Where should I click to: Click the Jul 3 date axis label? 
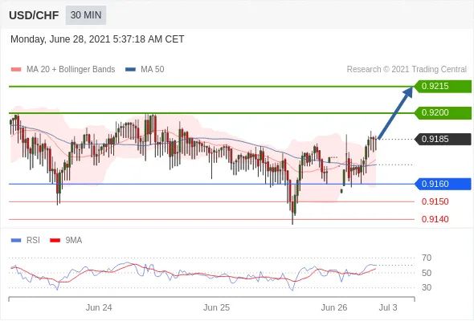(388, 307)
